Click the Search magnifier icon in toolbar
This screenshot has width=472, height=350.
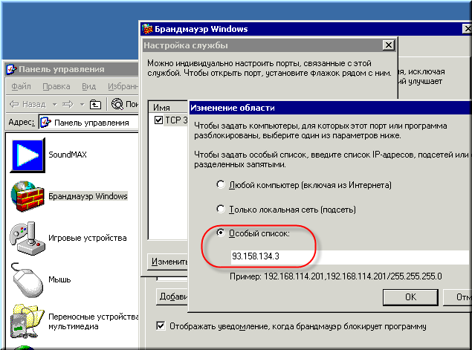point(117,104)
